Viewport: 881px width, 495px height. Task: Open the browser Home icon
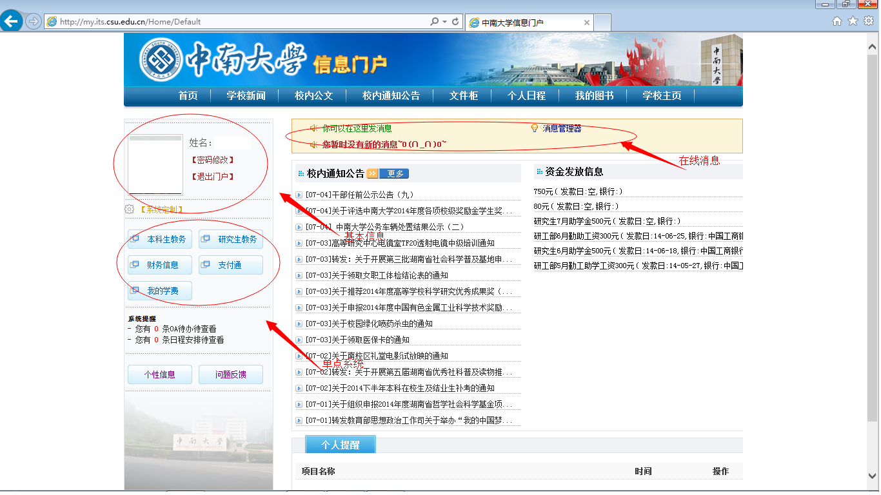(x=837, y=21)
